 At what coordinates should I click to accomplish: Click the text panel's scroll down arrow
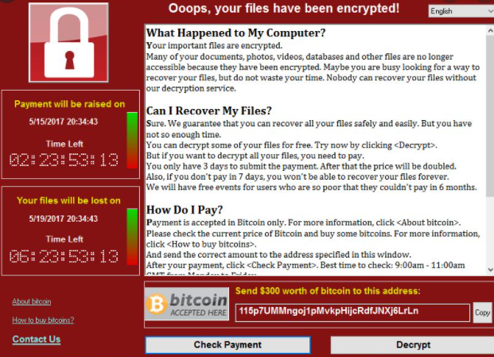(488, 270)
